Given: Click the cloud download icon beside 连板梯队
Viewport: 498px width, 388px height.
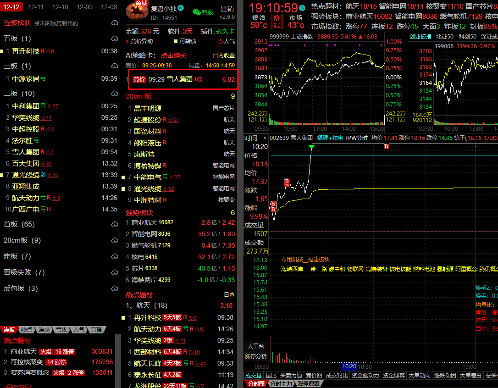Looking at the screenshot, I should (115, 23).
